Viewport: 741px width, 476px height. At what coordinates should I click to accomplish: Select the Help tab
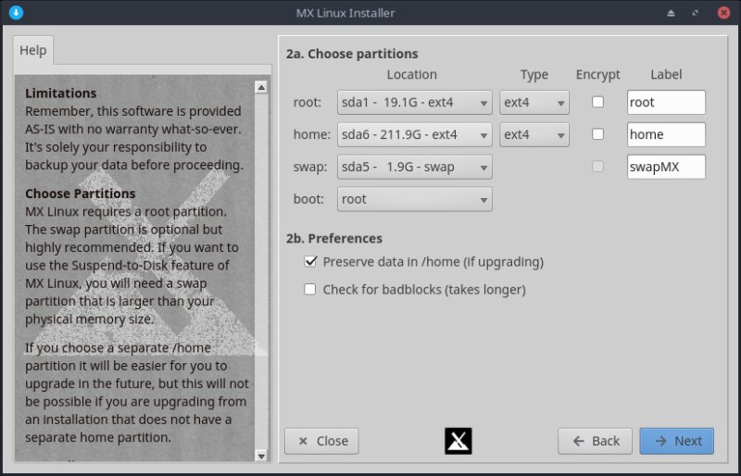point(33,50)
